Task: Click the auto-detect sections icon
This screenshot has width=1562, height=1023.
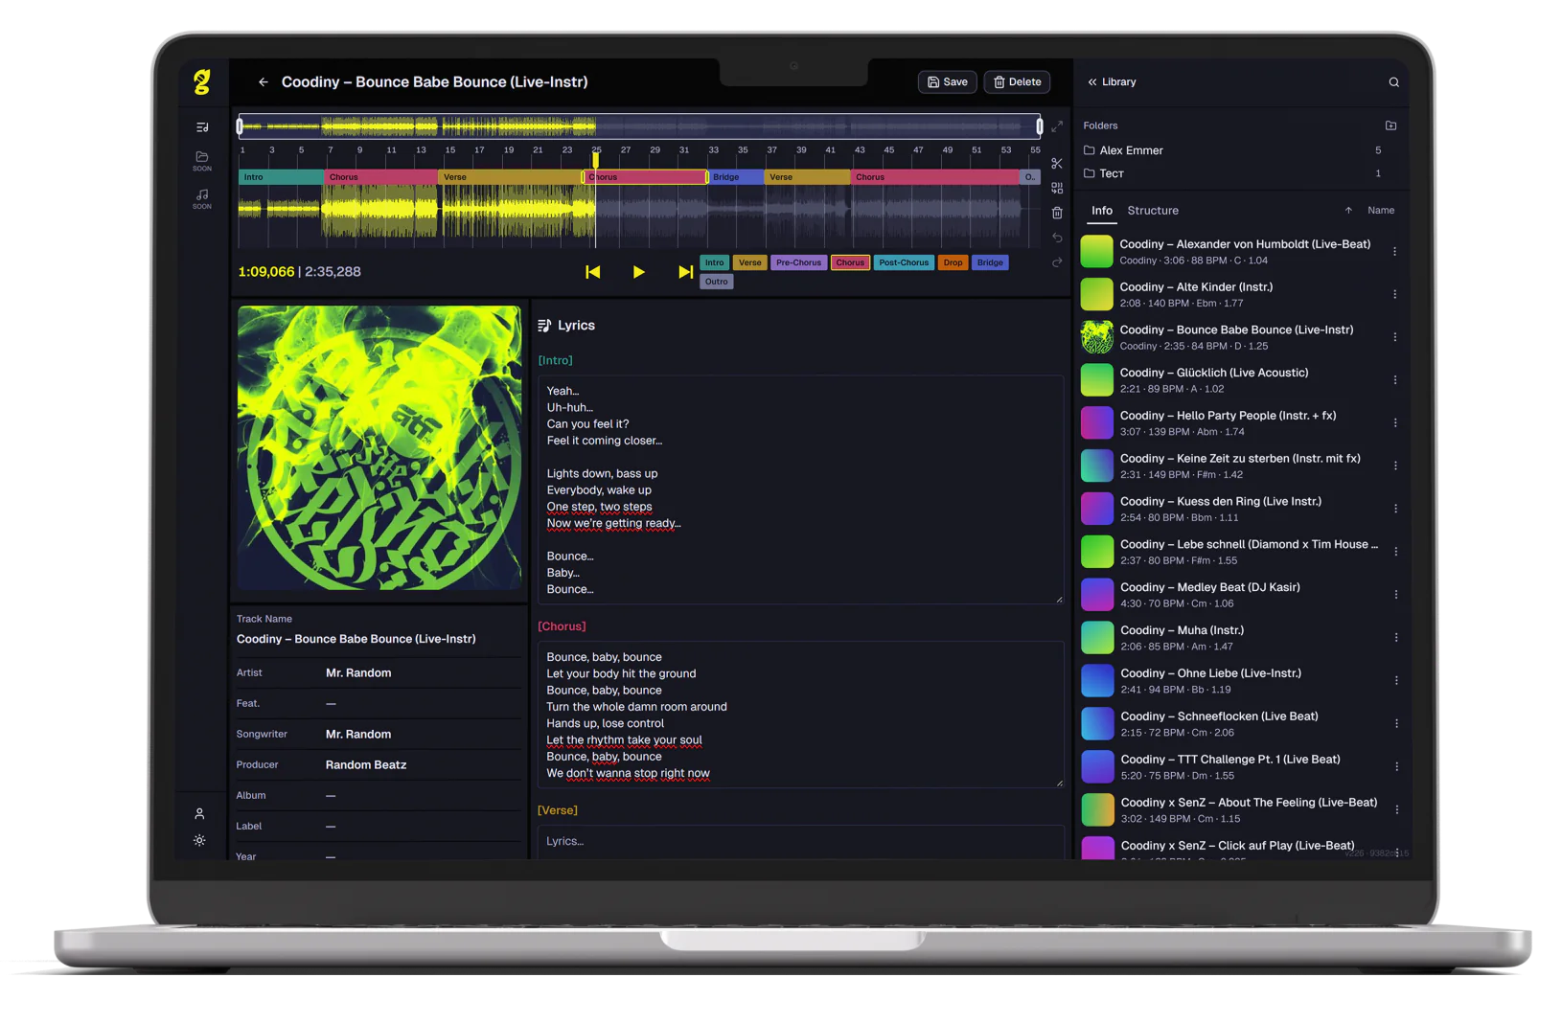Action: tap(1057, 188)
